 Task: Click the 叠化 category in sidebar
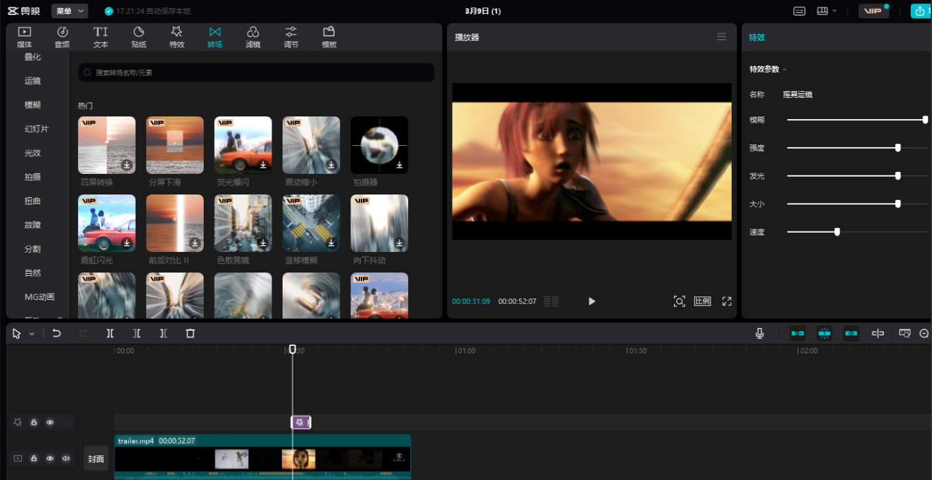tap(33, 57)
